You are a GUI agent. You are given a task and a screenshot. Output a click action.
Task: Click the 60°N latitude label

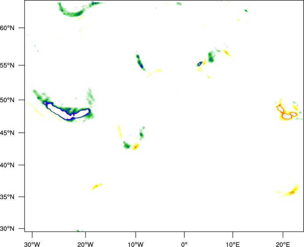(x=7, y=28)
